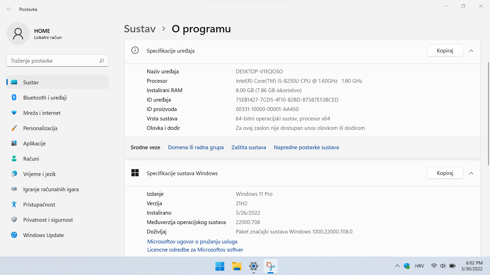Click the Privatnost i sigurnost shield icon
Screen dimensions: 490x275
coord(14,219)
